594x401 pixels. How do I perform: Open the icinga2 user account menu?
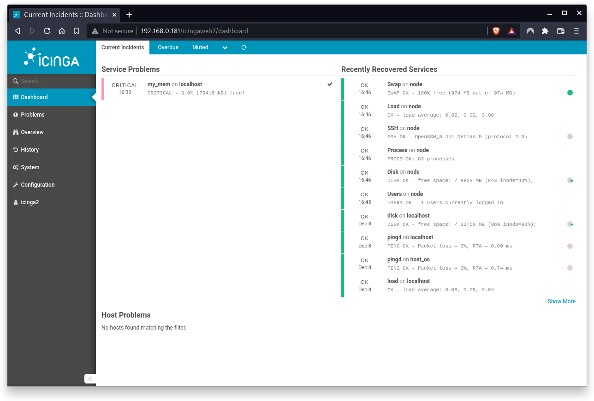[x=31, y=202]
